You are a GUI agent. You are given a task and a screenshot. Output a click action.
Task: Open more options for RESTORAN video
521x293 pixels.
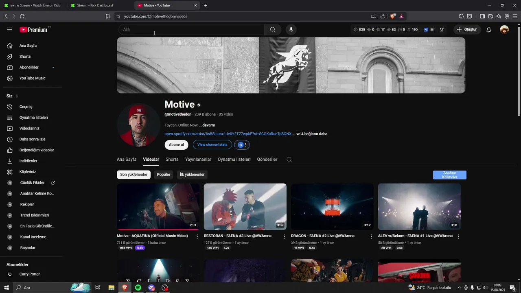pyautogui.click(x=285, y=236)
